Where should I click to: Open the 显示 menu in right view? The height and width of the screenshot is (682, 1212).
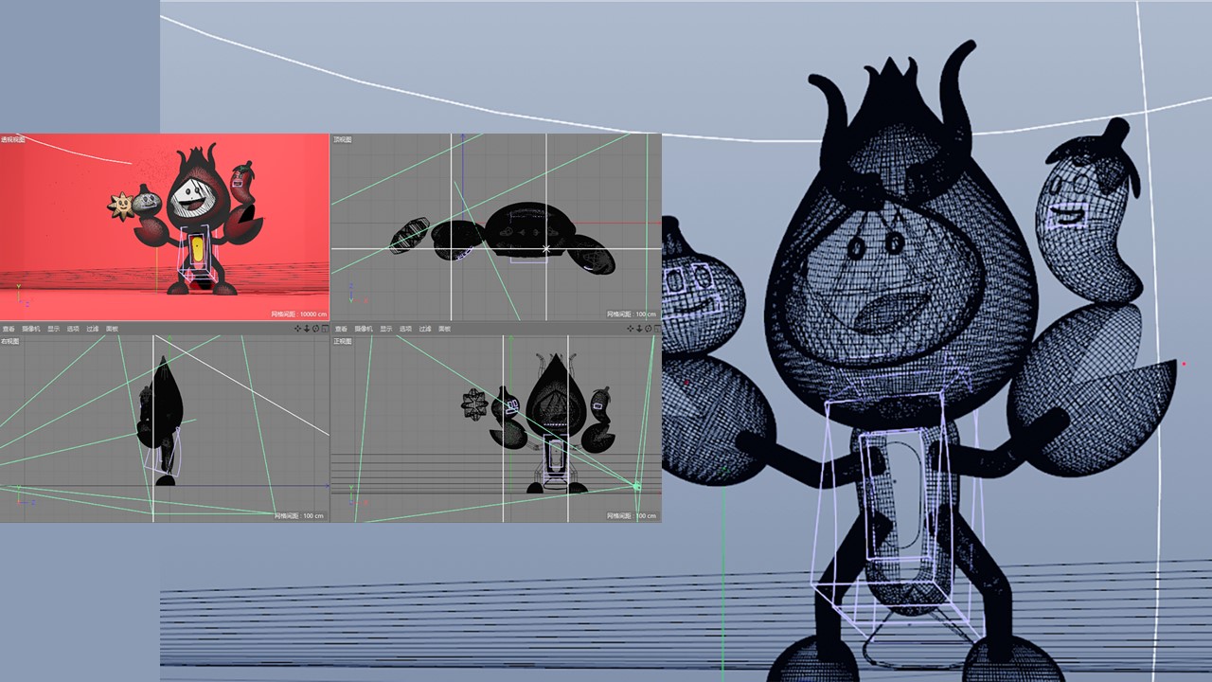tap(54, 329)
